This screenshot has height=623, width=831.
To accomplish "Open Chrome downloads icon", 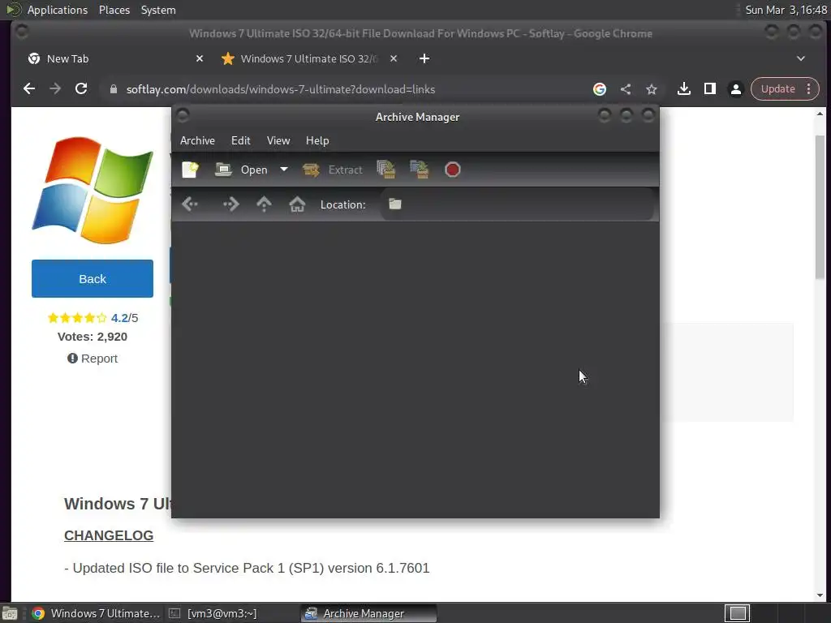I will [683, 89].
